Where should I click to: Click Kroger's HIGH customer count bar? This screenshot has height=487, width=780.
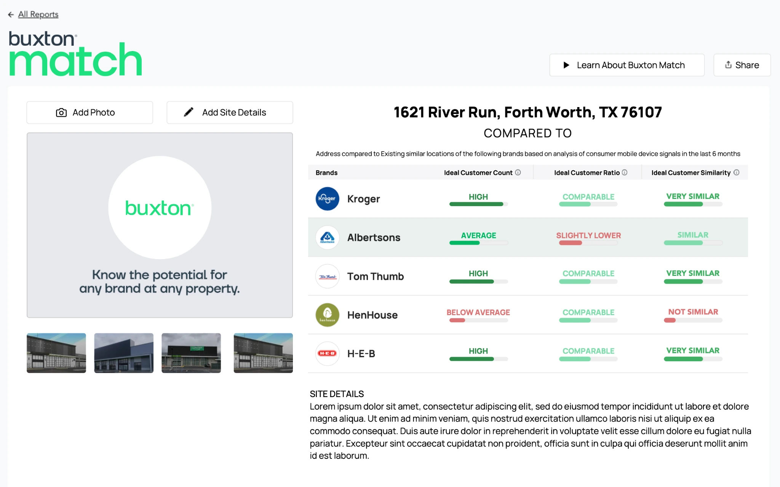pos(478,204)
